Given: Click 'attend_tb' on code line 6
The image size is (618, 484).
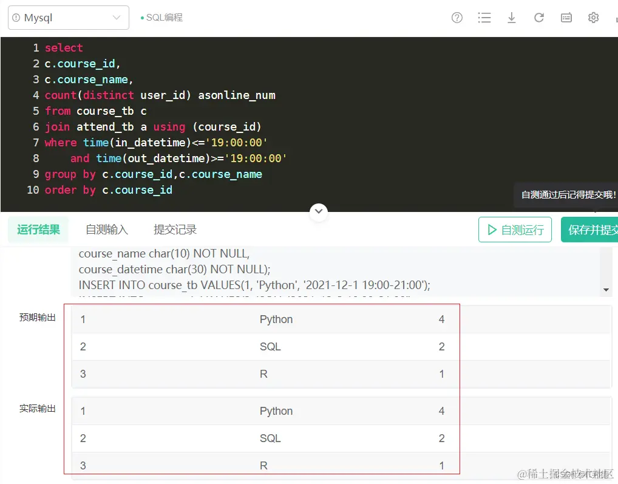Looking at the screenshot, I should (105, 127).
